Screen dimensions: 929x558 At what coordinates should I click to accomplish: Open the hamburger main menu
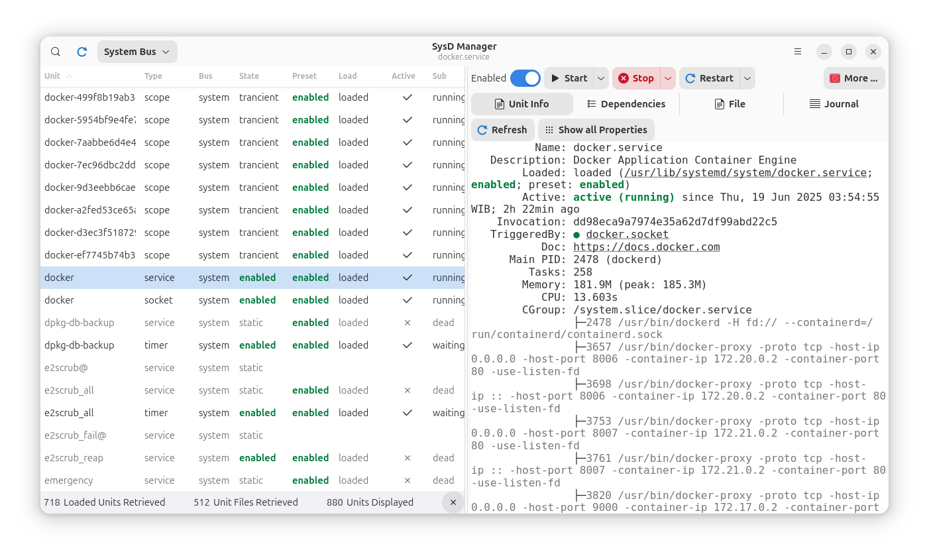pyautogui.click(x=798, y=52)
